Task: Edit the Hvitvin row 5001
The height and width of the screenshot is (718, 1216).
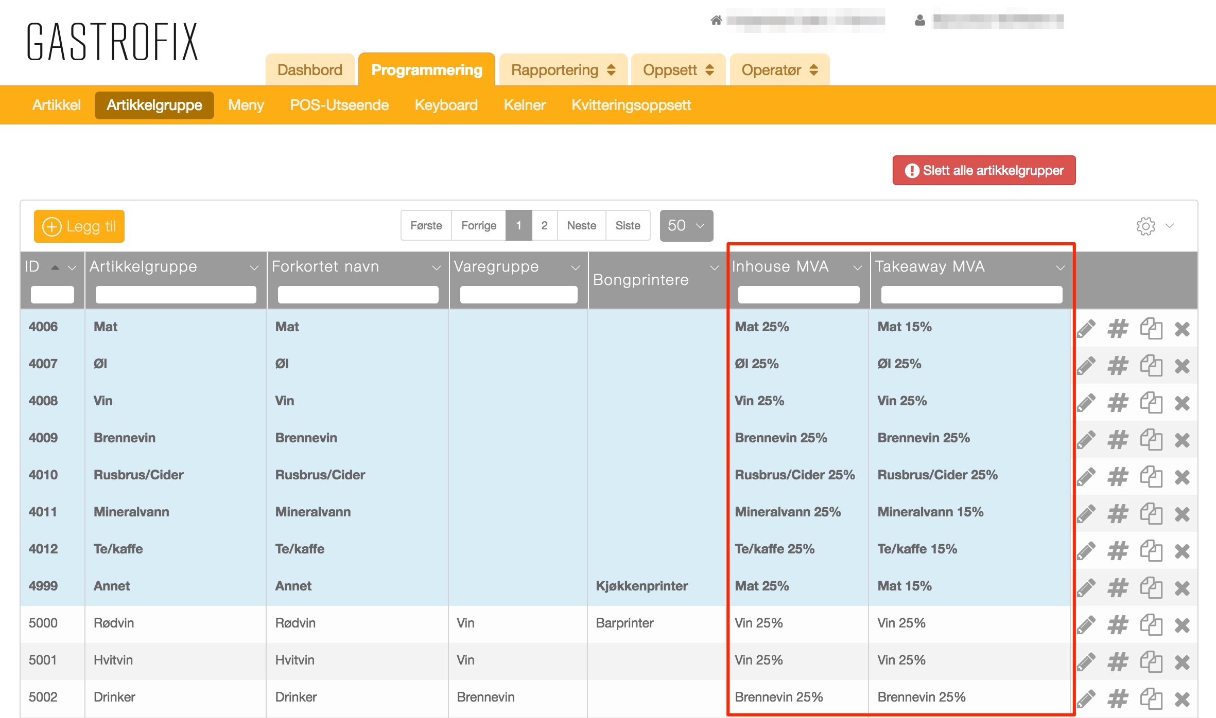Action: [1086, 662]
